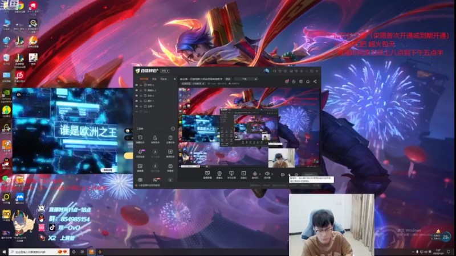The height and width of the screenshot is (256, 456).
Task: Switch to the third scene tab
Action: tap(164, 79)
